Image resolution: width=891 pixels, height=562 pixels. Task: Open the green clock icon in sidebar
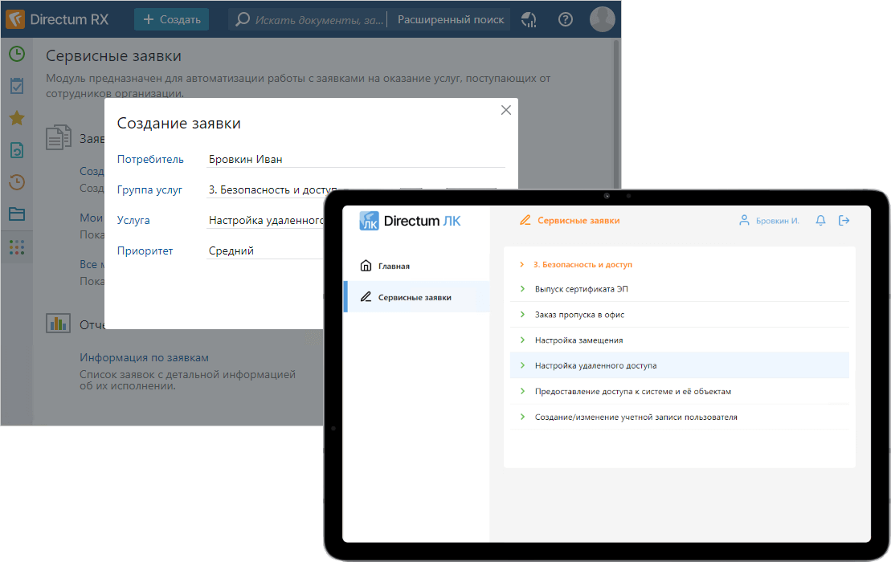(x=17, y=54)
